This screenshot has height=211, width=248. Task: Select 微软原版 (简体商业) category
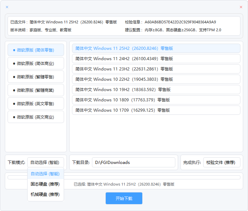(36, 64)
